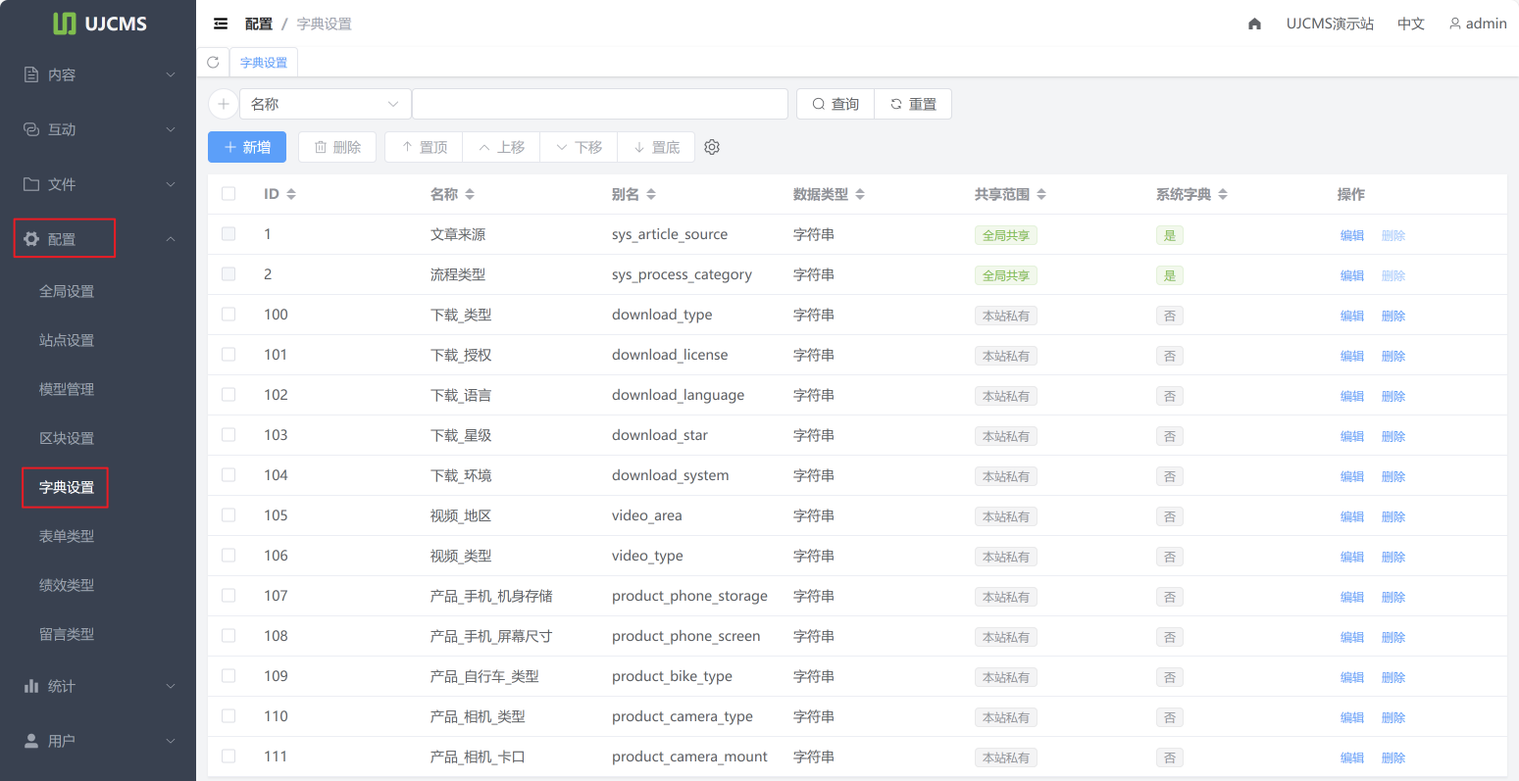1519x781 pixels.
Task: Open the 中文 language dropdown
Action: 1410,24
